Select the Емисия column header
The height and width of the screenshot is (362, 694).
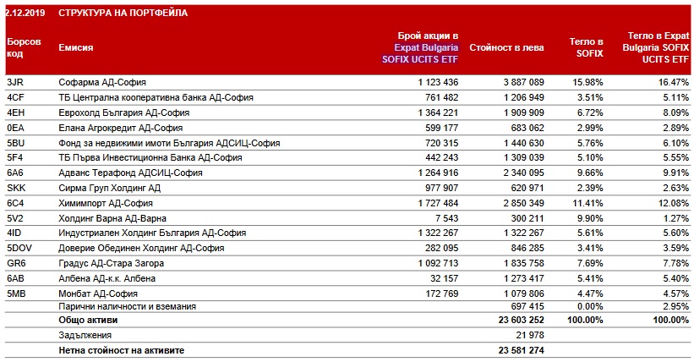coord(76,47)
